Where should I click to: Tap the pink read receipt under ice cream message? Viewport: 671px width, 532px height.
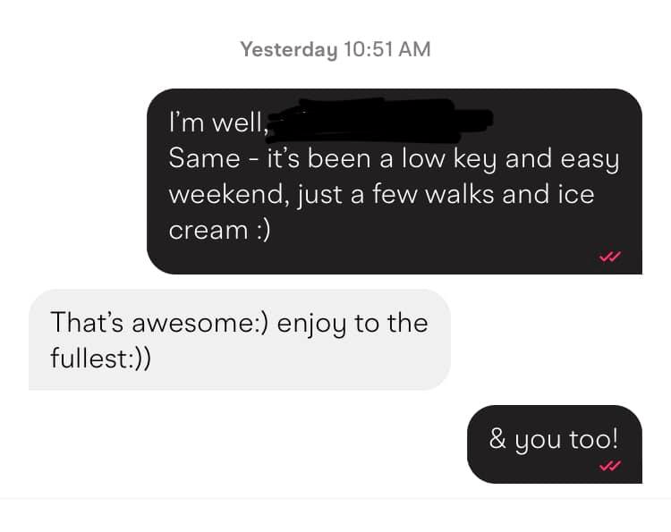point(610,257)
